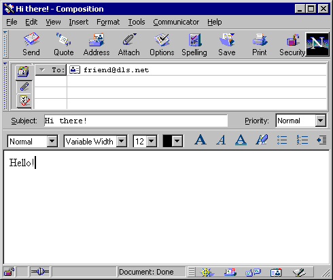Click the Security padlock toolbar icon
333x280 pixels.
coord(293,40)
